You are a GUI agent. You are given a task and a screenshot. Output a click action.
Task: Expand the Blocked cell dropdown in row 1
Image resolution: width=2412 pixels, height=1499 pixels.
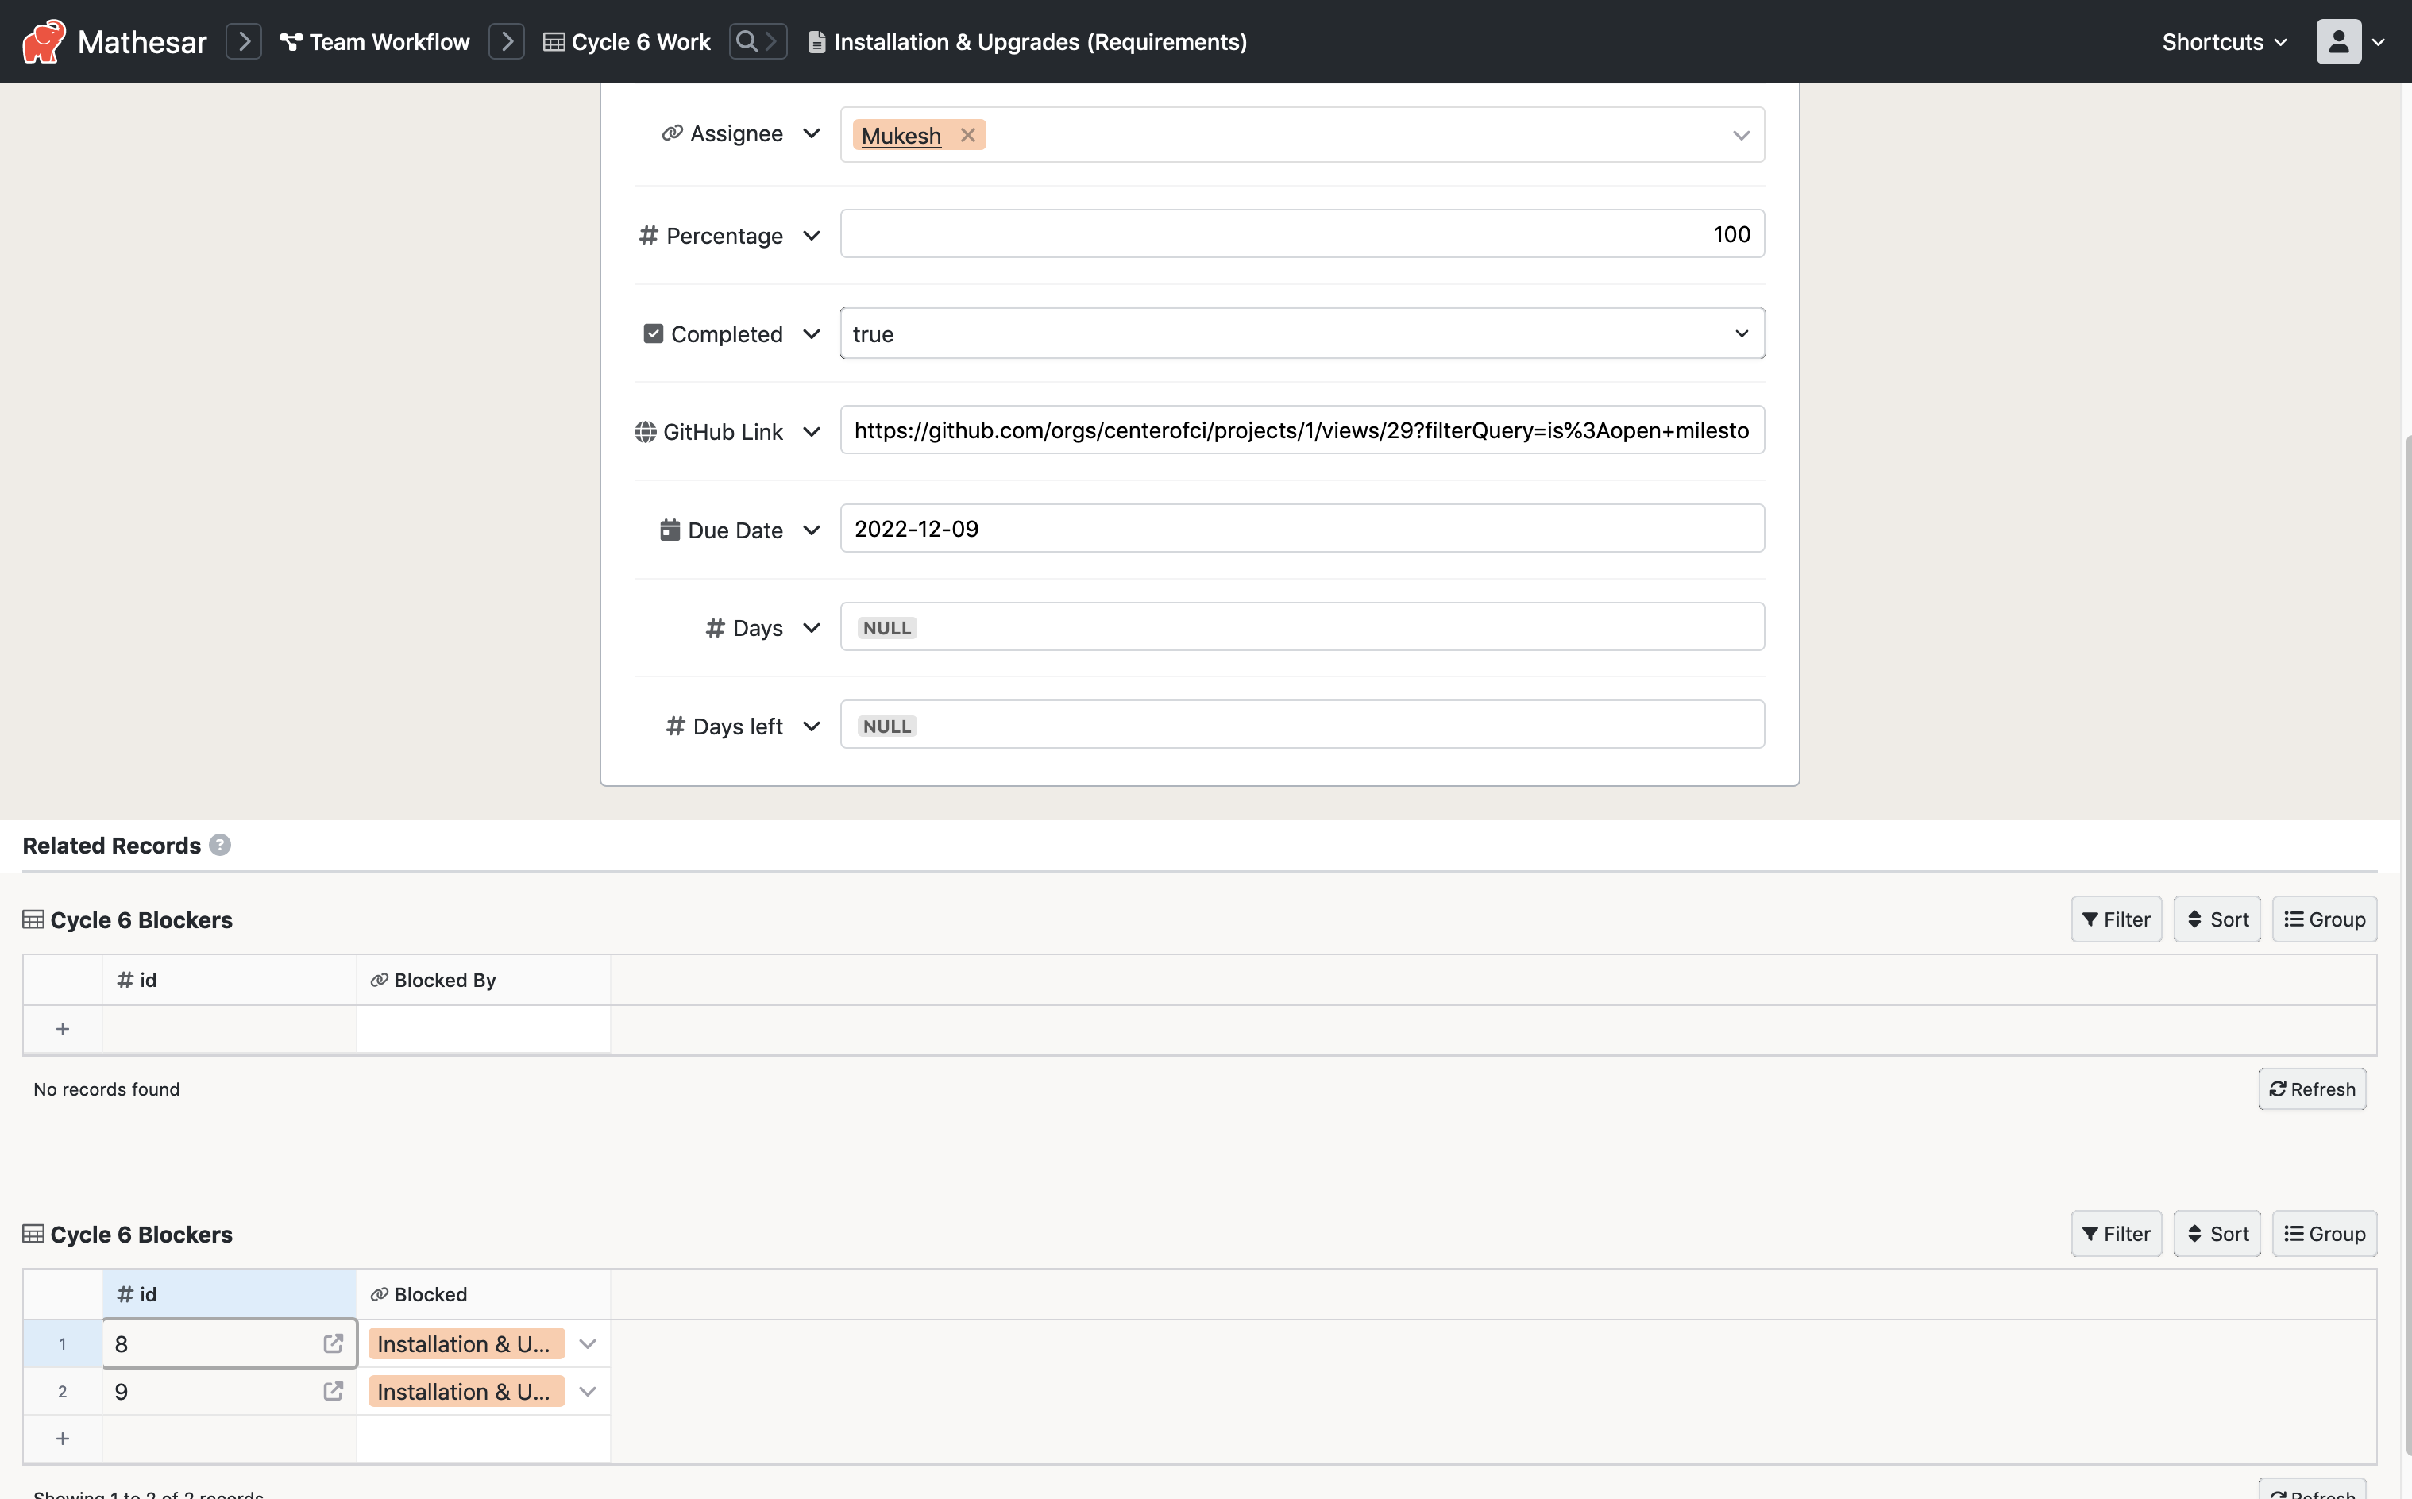587,1343
